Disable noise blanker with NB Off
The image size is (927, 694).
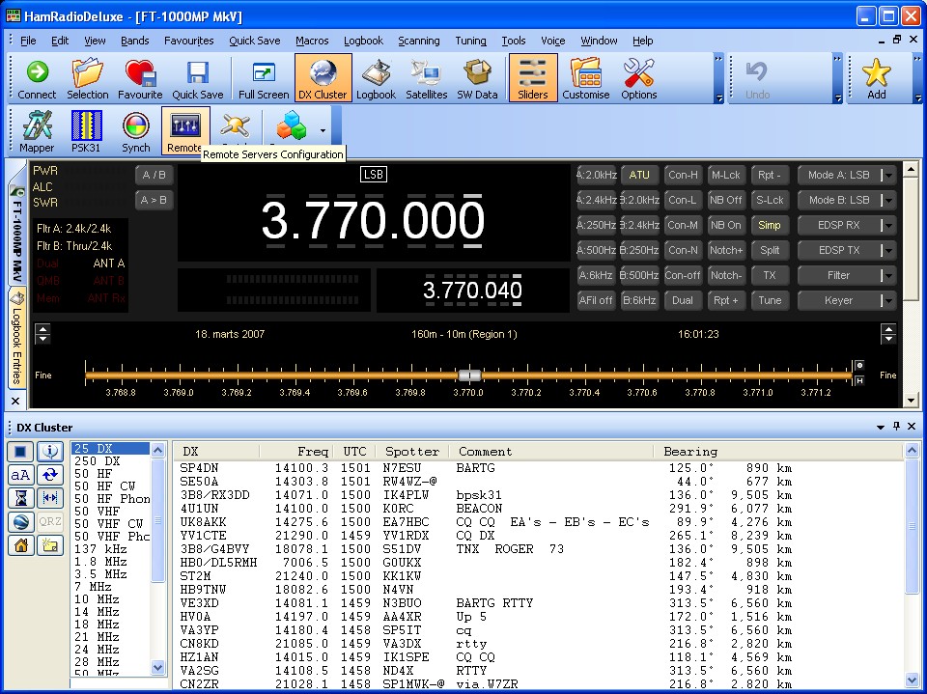click(726, 200)
